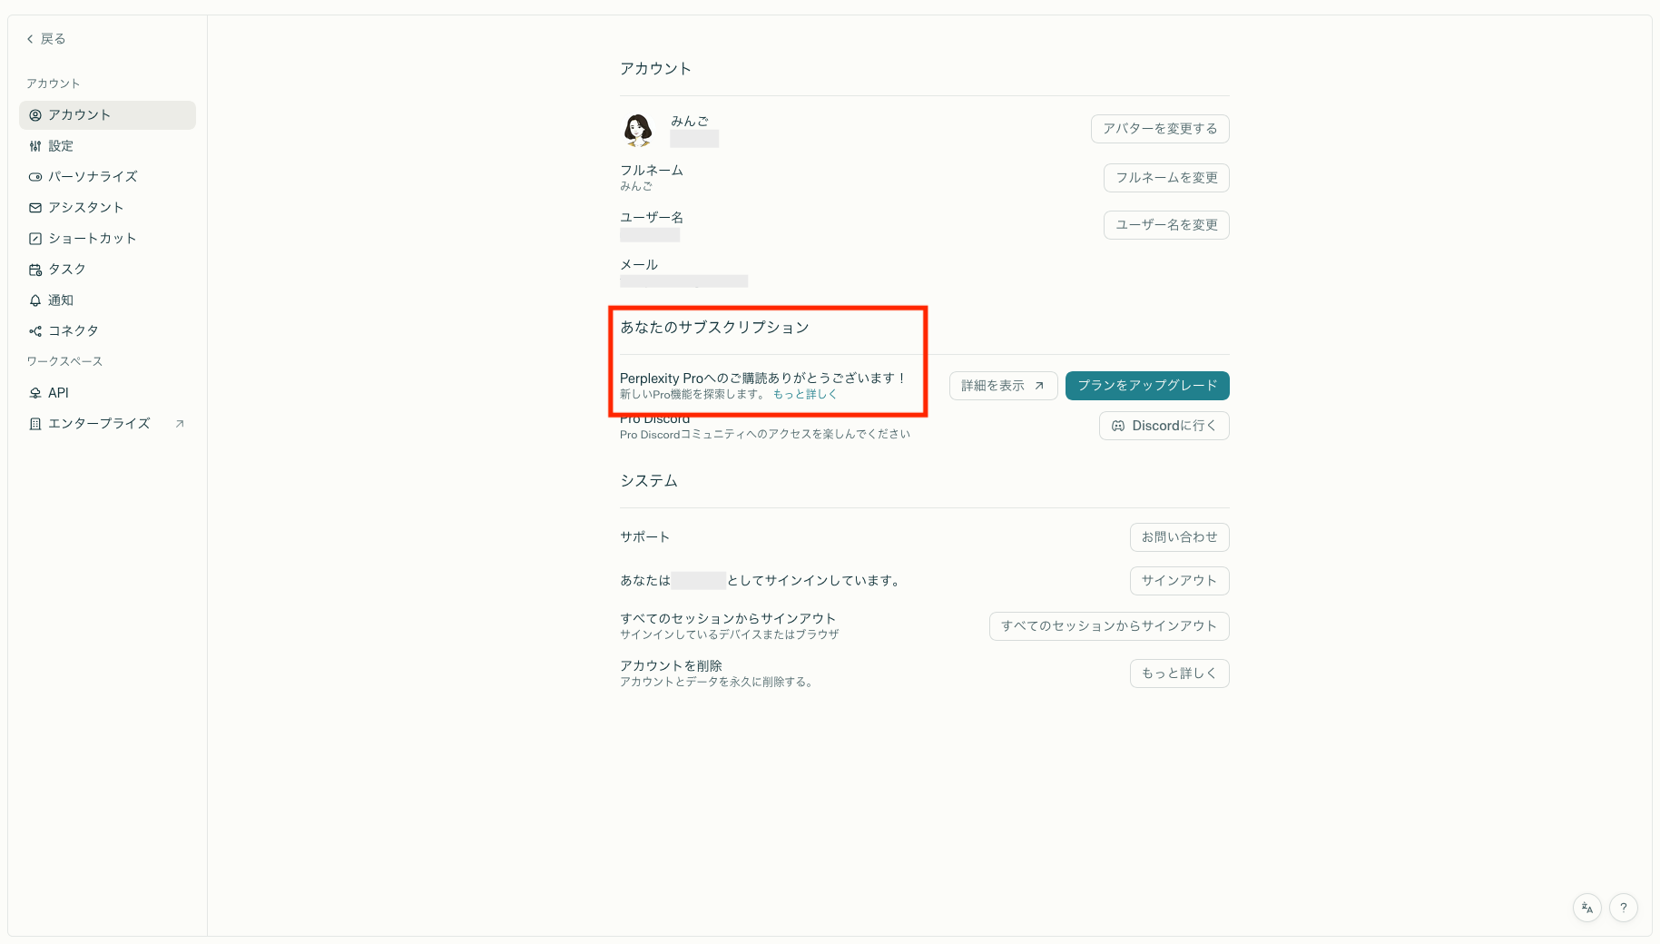Go to Discord with Discordに行く button

pos(1164,425)
